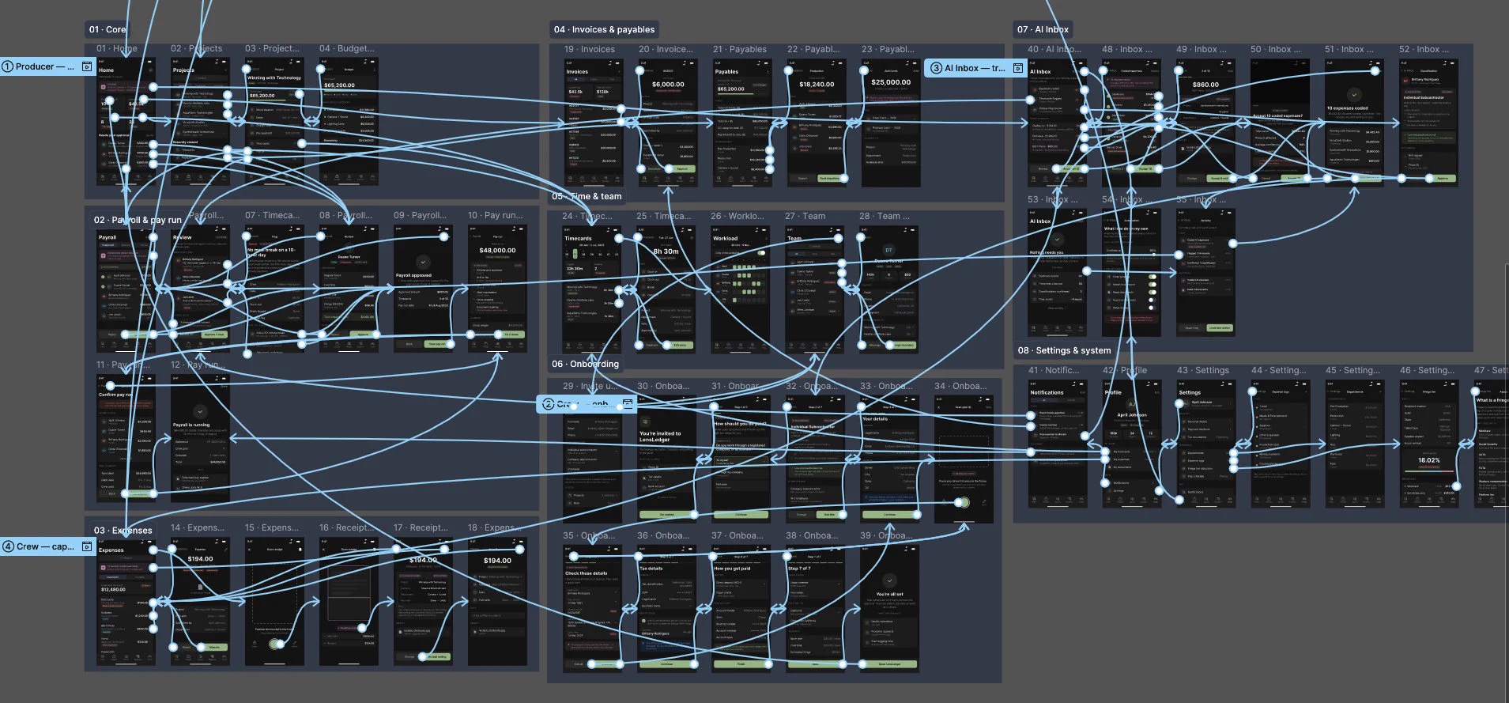Viewport: 1509px width, 703px height.
Task: Select the 45 · Setting... frame title
Action: pos(1352,370)
